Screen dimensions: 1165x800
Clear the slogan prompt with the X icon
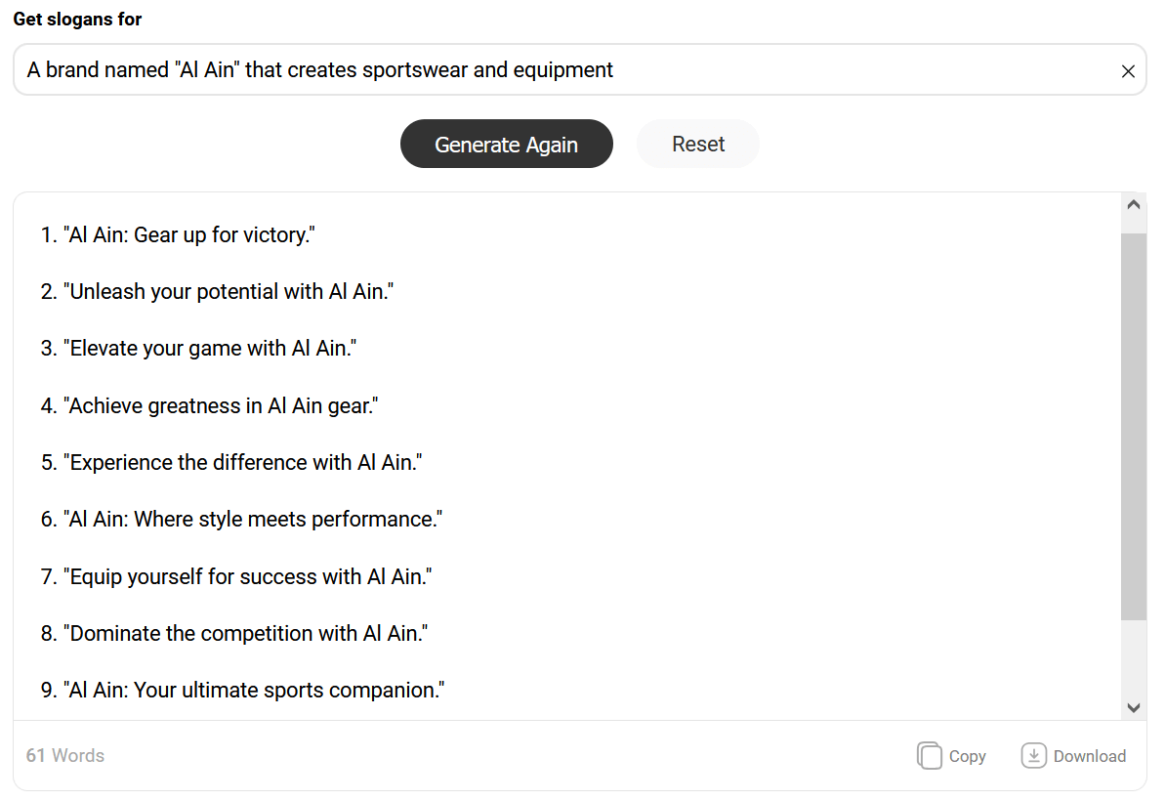[x=1128, y=70]
